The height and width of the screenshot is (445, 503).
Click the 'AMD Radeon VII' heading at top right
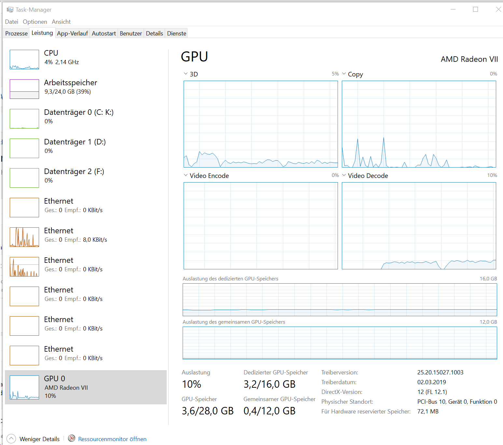(469, 59)
